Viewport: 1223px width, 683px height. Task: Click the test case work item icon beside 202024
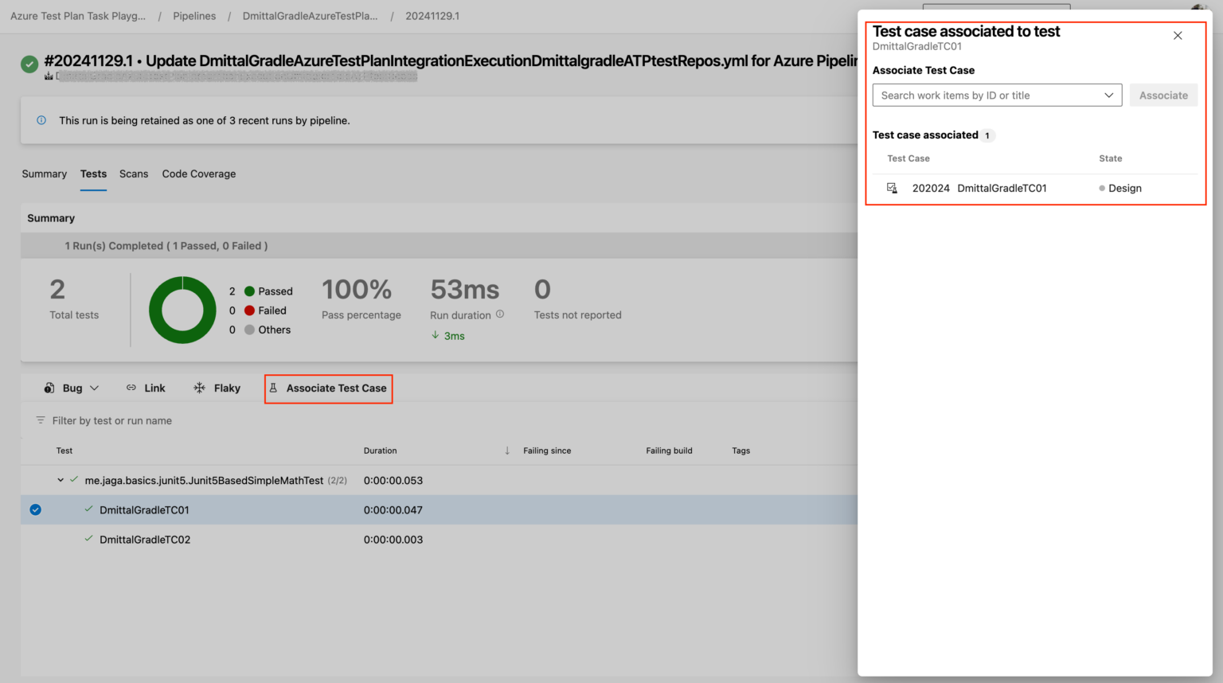[893, 188]
